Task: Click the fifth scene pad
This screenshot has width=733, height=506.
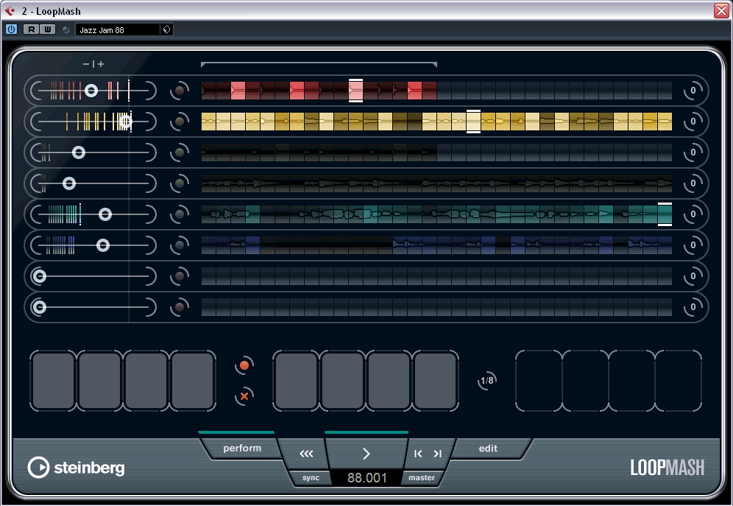Action: [x=296, y=381]
